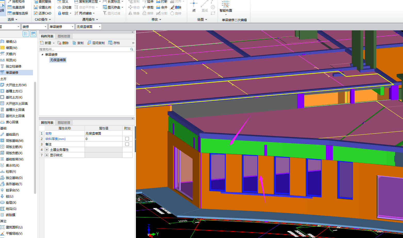
Task: Click 存档 archive button in component list
Action: 114,43
